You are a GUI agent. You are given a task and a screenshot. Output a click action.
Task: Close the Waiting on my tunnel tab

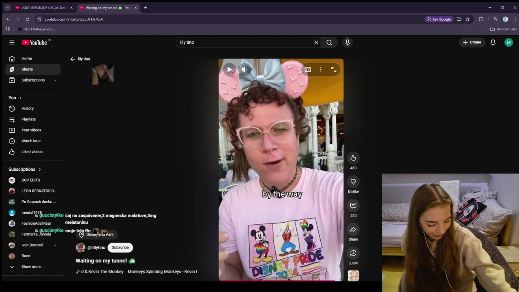point(135,8)
